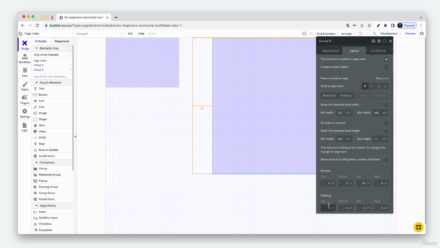This screenshot has width=440, height=248.
Task: Set vertical alignment to top
Action: tap(365, 86)
